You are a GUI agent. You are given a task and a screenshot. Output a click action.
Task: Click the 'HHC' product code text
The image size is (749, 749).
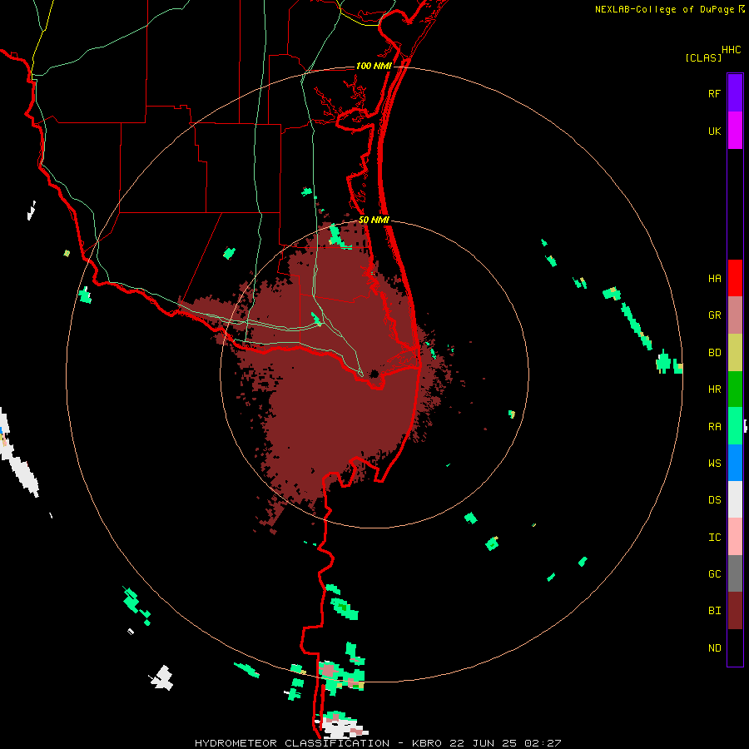click(x=731, y=50)
